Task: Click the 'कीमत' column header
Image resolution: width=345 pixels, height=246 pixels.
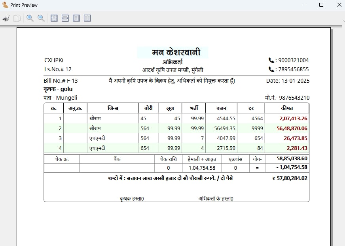Action: click(287, 108)
